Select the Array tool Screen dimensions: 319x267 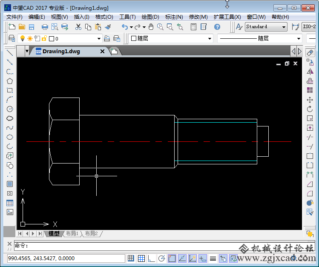310,90
